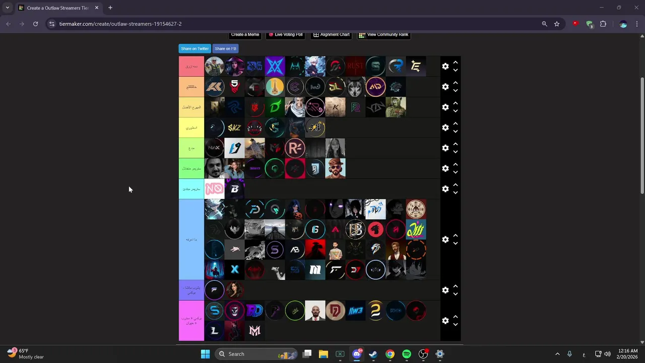Viewport: 645px width, 363px height.
Task: Click the magenta tier label cell
Action: coord(191,321)
